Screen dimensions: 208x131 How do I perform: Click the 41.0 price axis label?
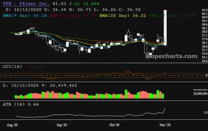(x=204, y=10)
